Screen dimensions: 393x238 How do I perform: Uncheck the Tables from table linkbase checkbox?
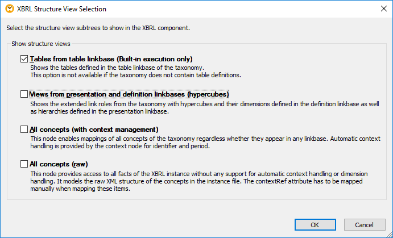coord(24,59)
